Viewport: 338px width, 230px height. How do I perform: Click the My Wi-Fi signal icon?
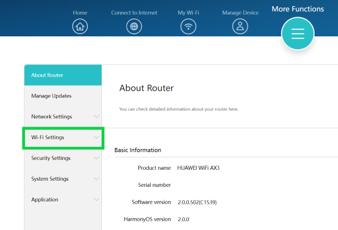click(x=188, y=26)
